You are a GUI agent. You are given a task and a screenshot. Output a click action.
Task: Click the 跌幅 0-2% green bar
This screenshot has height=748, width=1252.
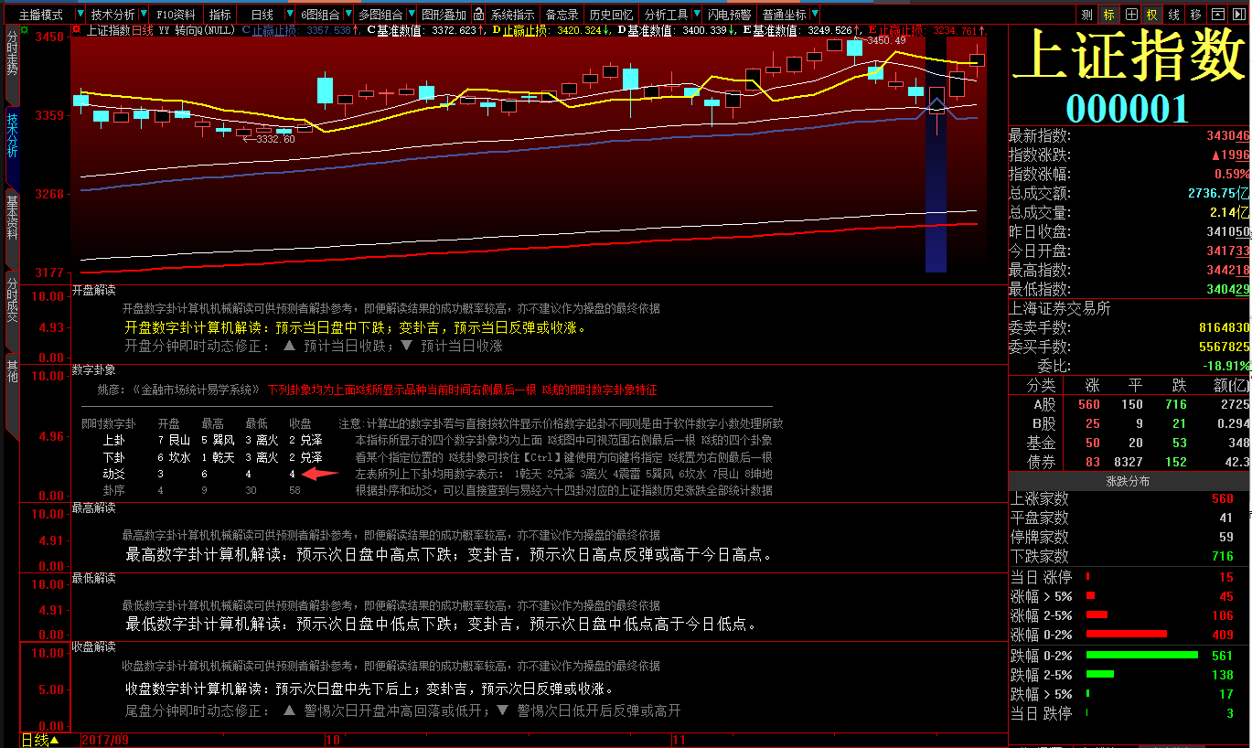pyautogui.click(x=1141, y=655)
